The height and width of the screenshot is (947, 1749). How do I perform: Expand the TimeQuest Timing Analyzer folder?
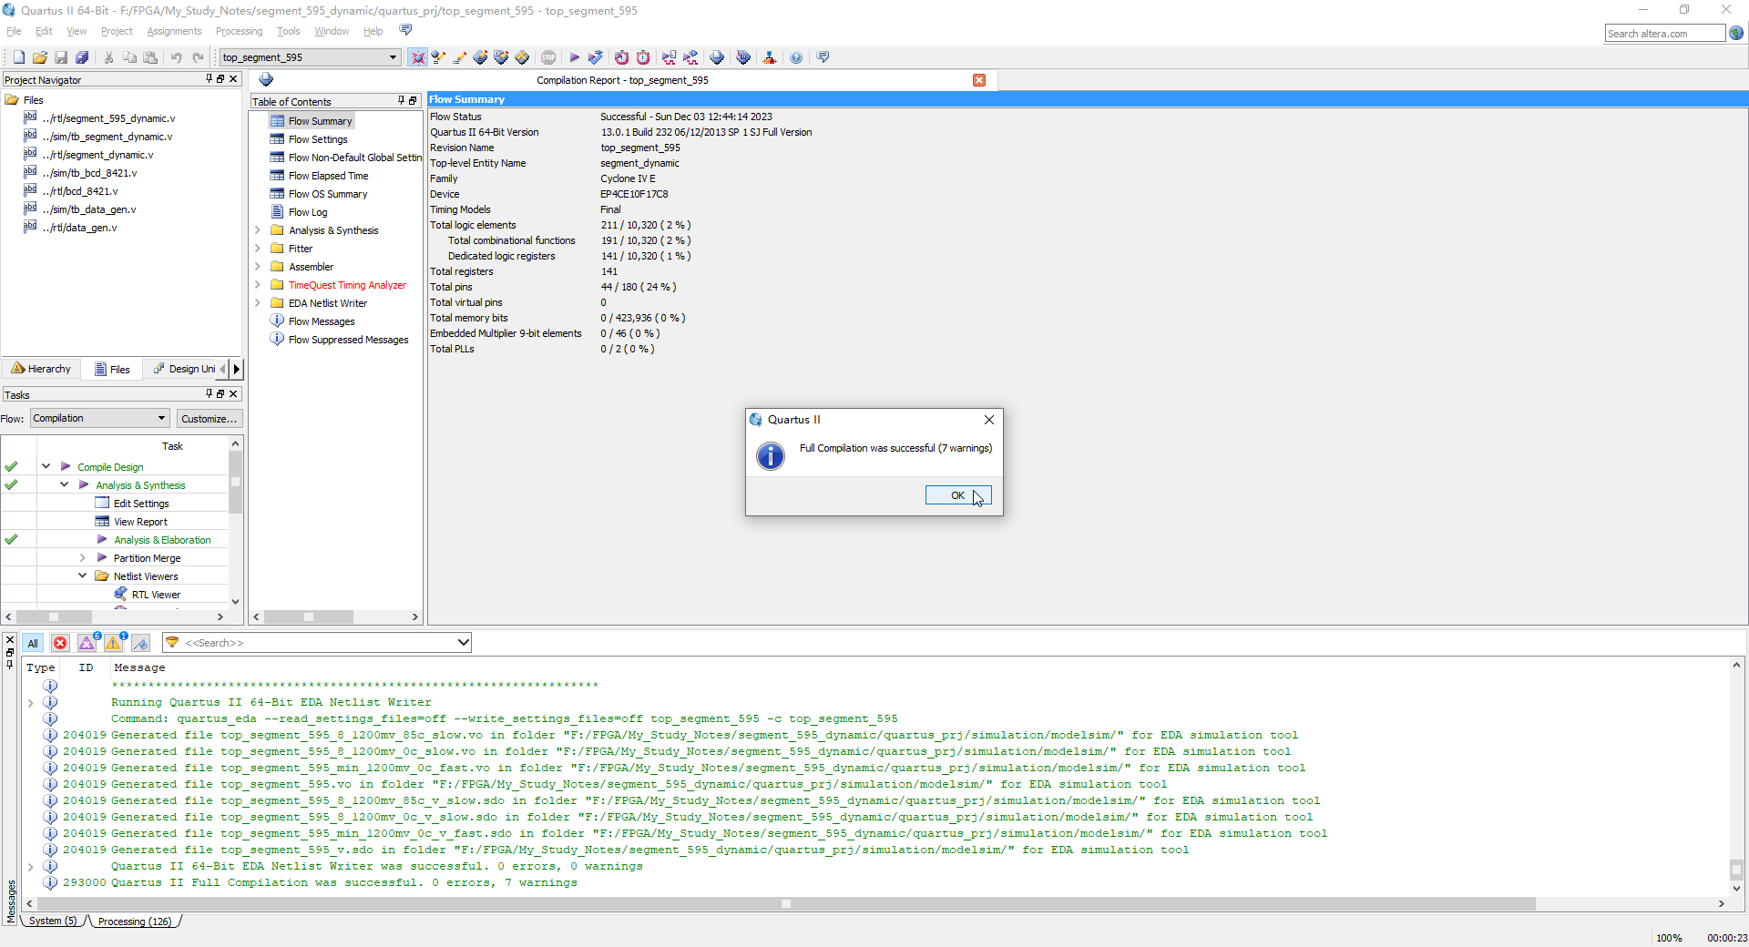pos(257,285)
